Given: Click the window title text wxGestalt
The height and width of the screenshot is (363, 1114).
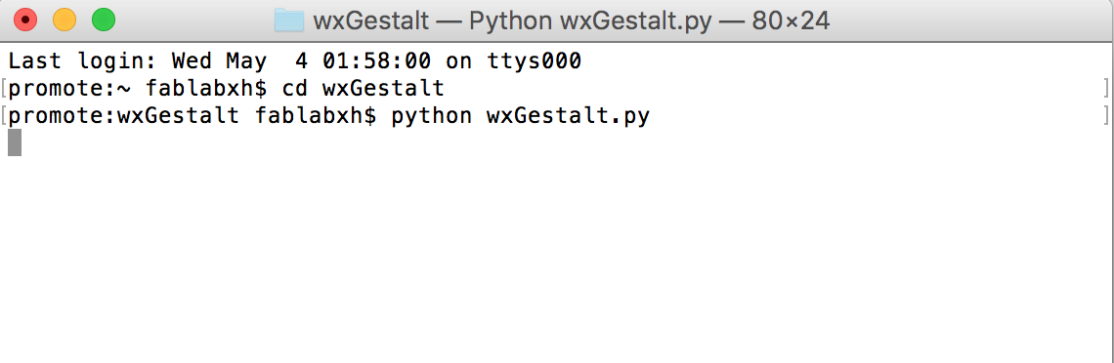Looking at the screenshot, I should tap(371, 20).
